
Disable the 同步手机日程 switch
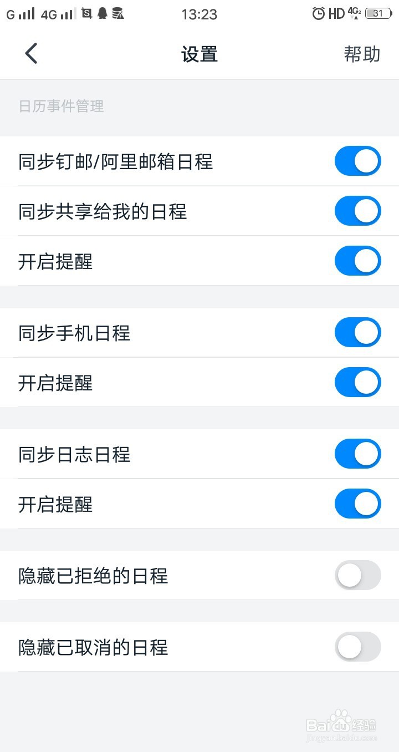click(357, 333)
